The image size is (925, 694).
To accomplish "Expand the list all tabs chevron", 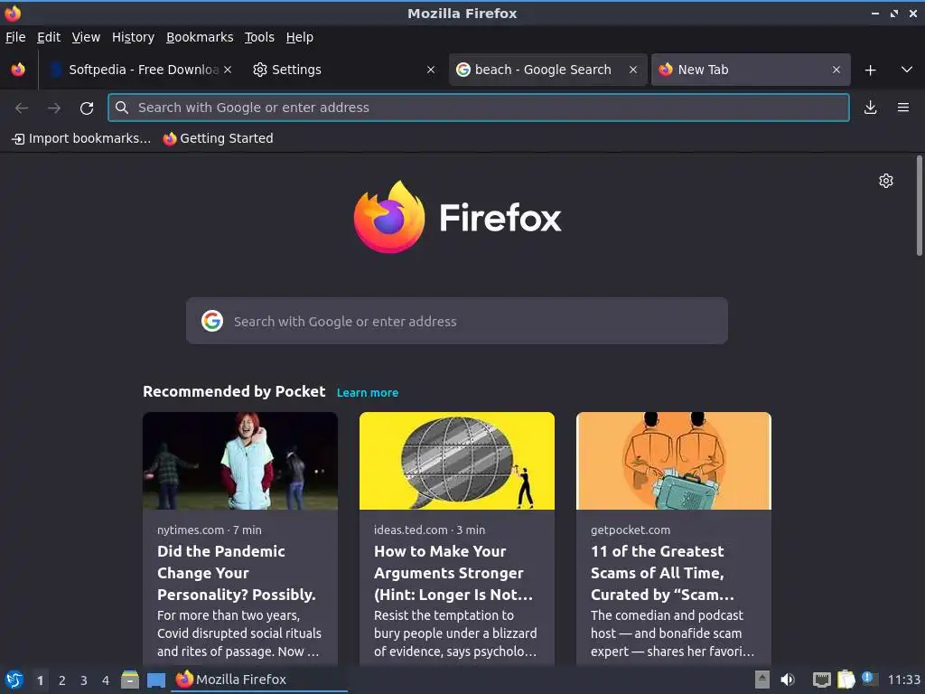I will point(907,70).
